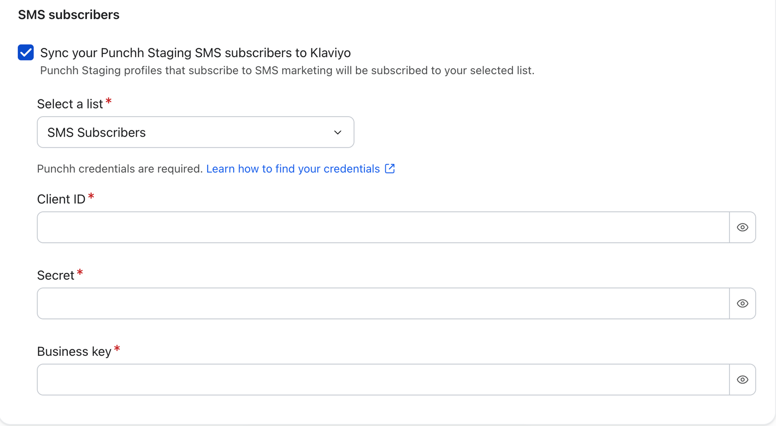Reveal Secret value with eye icon
This screenshot has height=426, width=776.
[743, 303]
